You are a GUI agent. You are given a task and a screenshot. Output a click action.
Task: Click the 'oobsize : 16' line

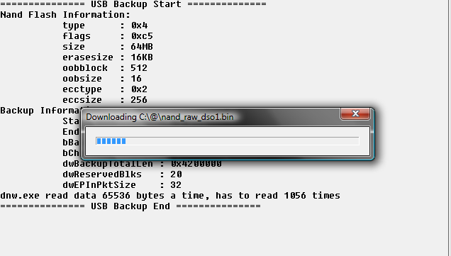[102, 79]
